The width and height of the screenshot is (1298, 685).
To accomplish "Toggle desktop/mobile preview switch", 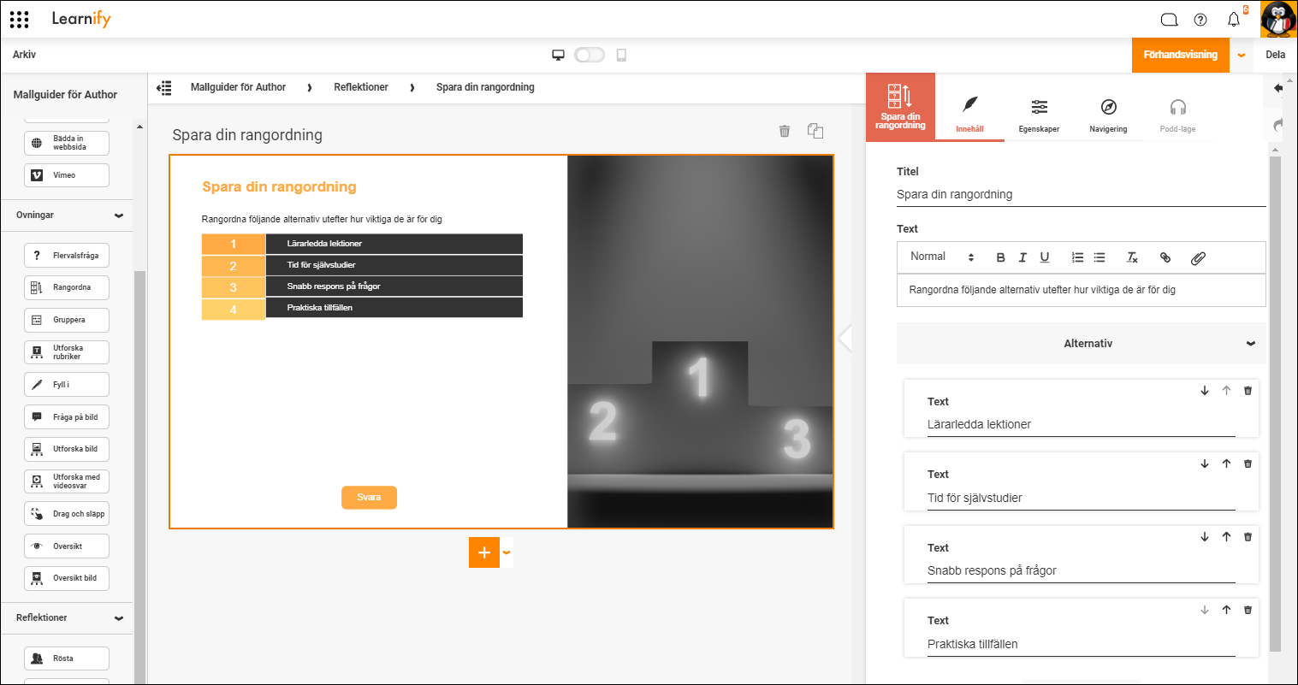I will click(x=590, y=55).
